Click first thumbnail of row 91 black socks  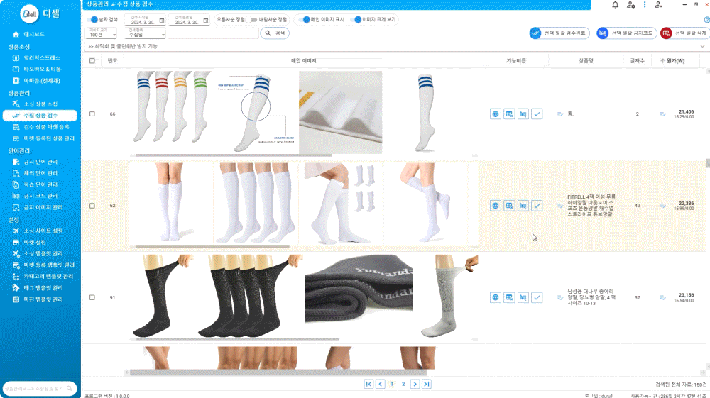coord(163,296)
